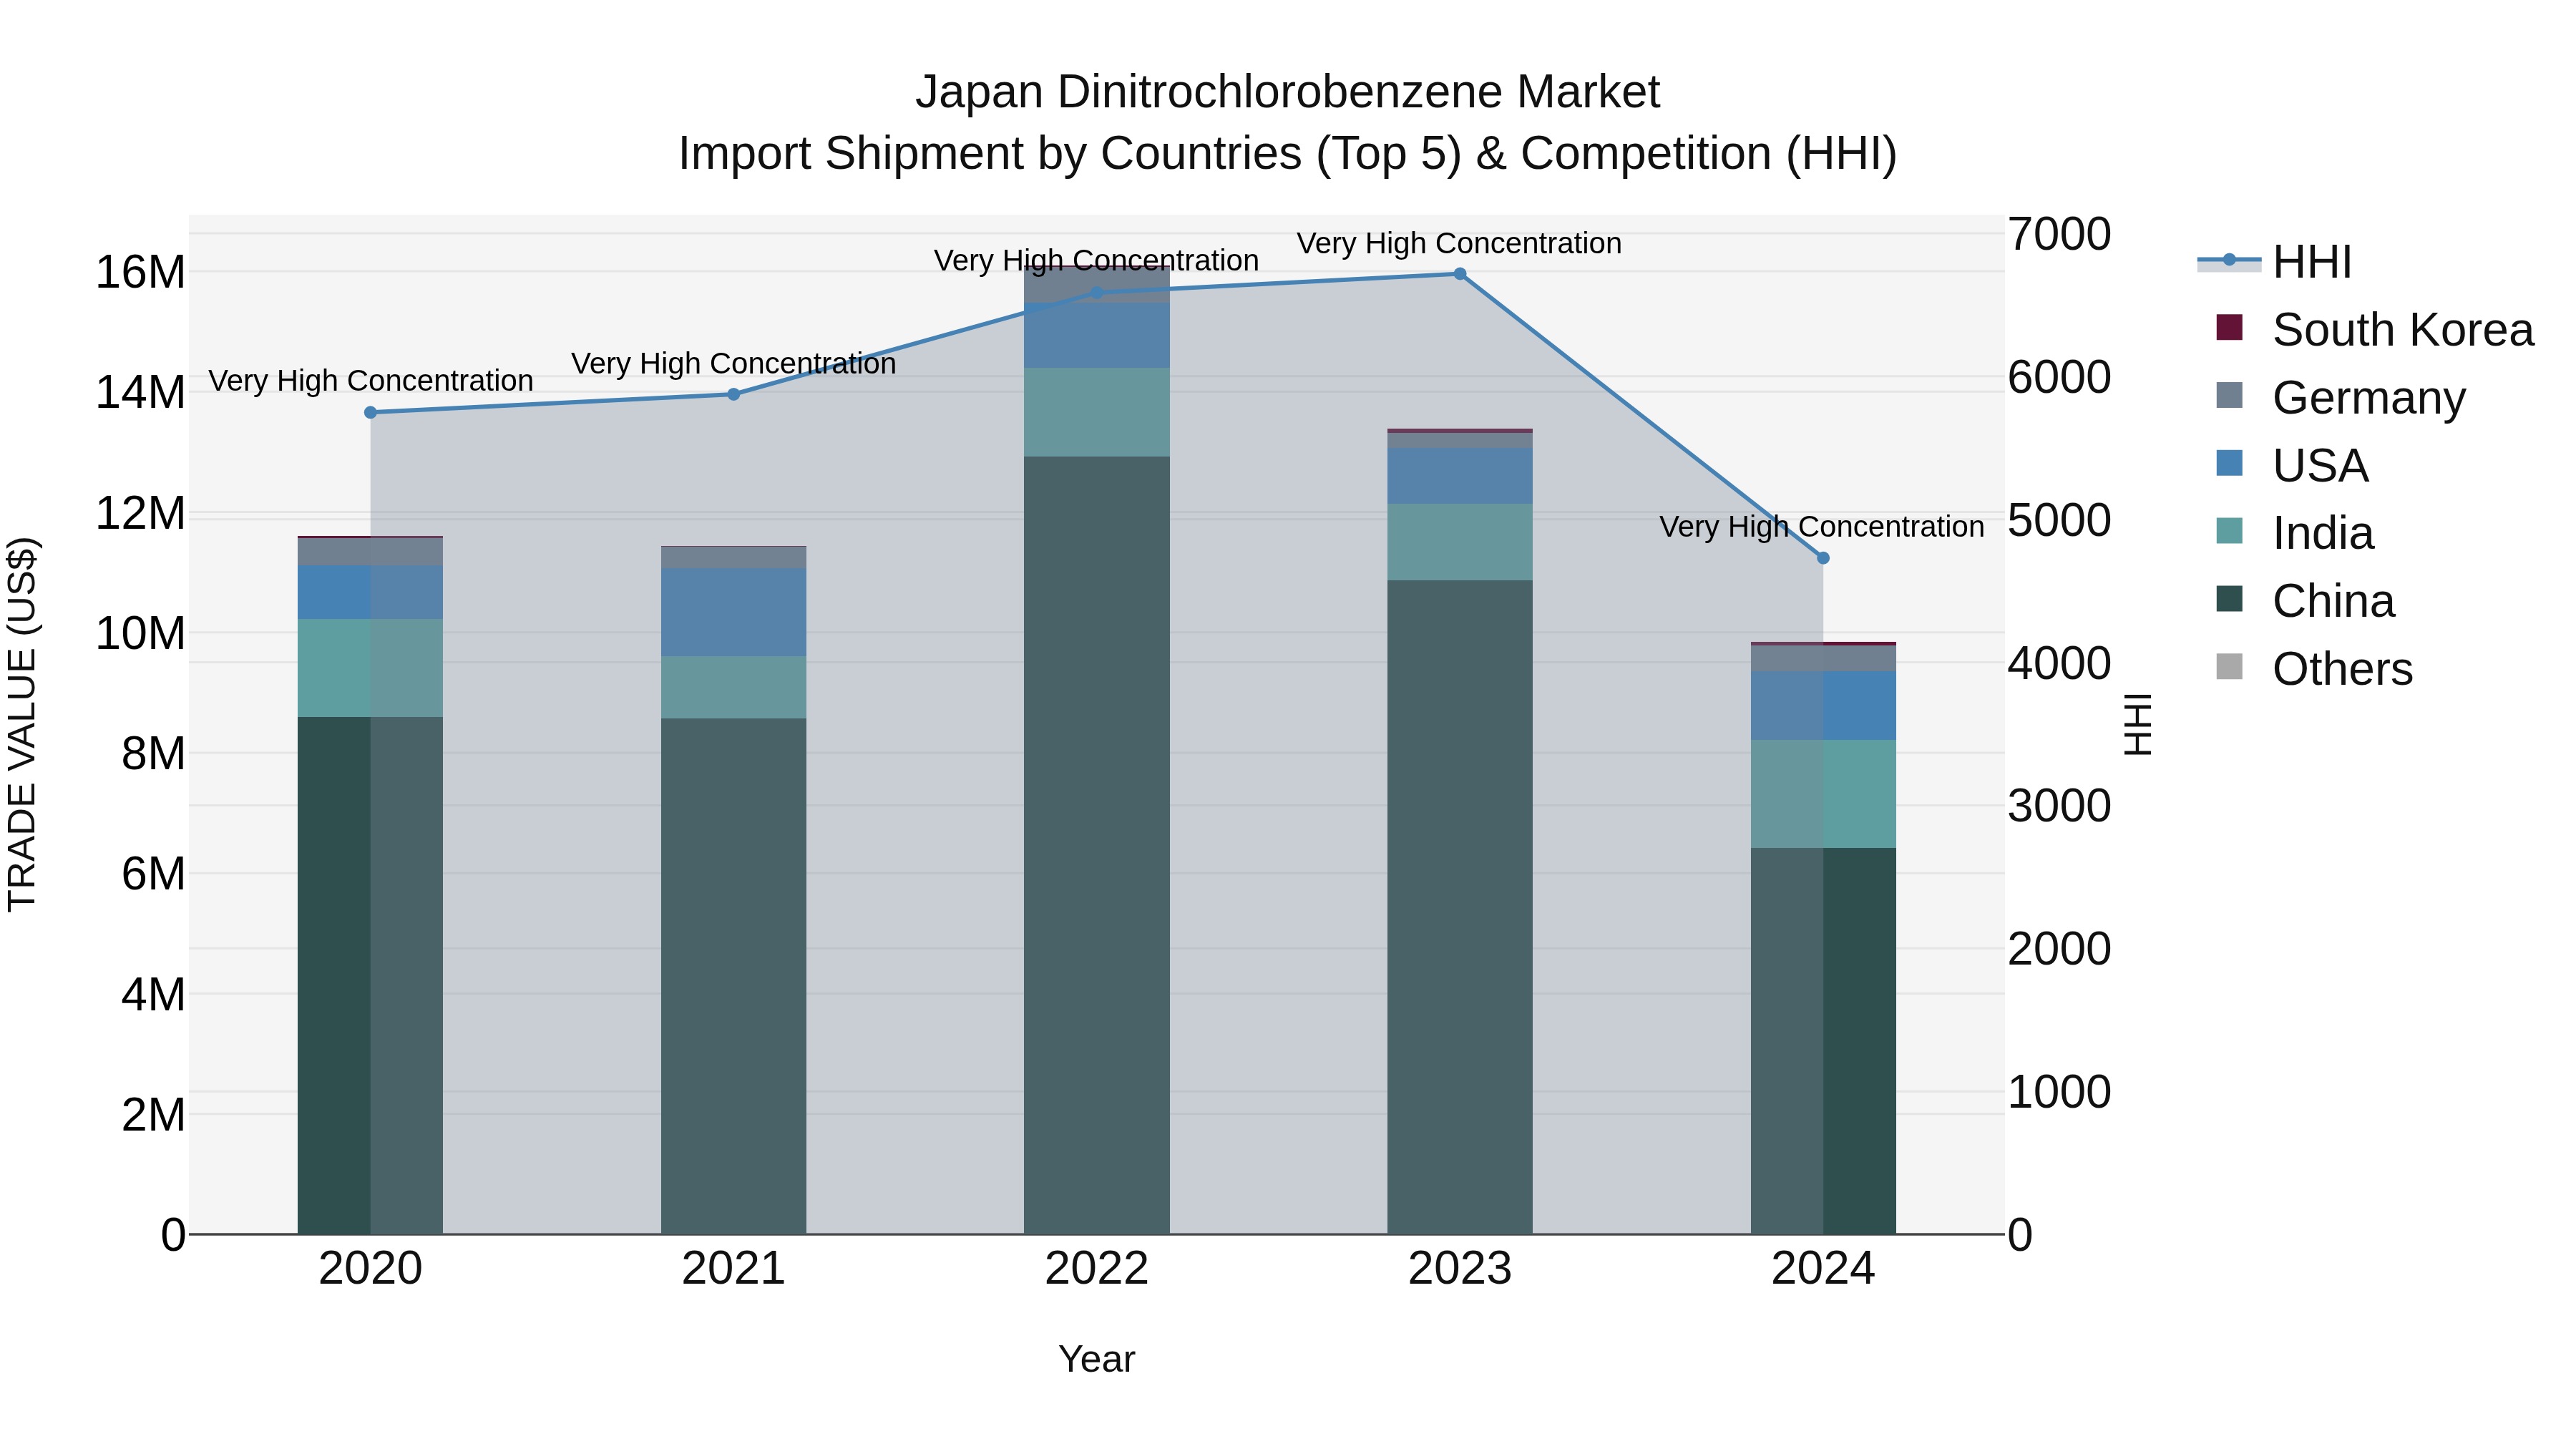Toggle USA series in legend
This screenshot has width=2576, height=1449.
2292,466
